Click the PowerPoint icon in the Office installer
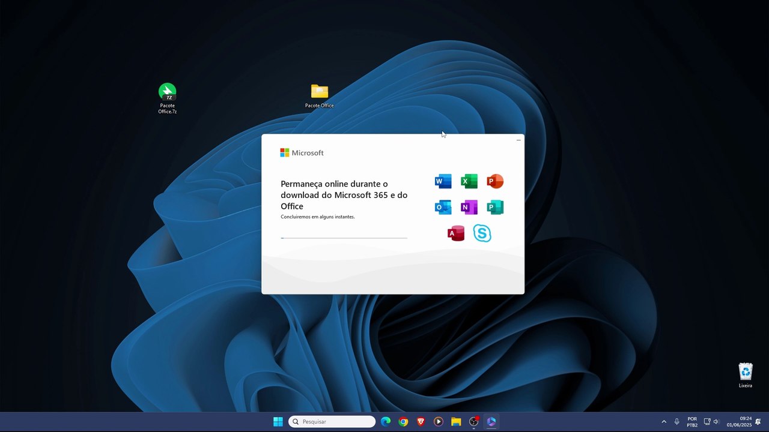 [x=495, y=181]
